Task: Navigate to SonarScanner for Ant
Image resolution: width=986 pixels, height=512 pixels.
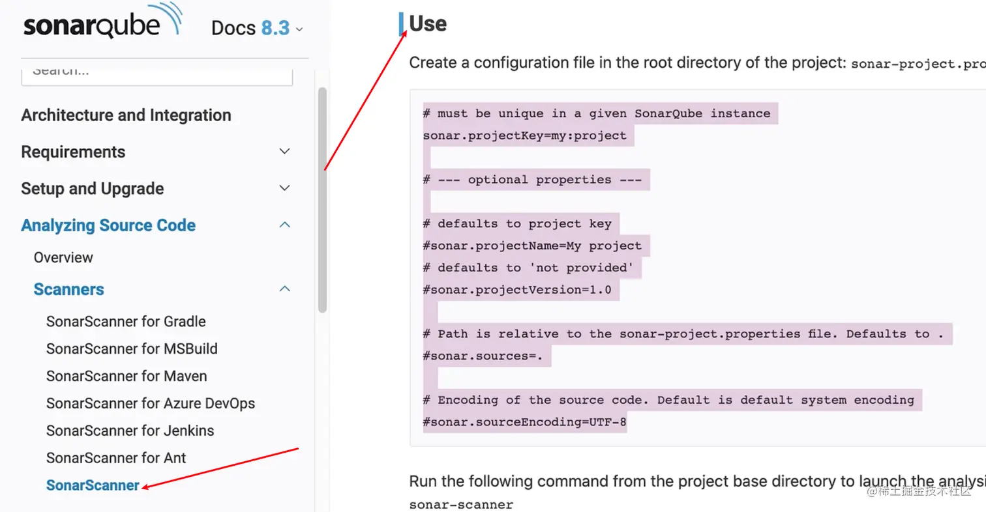Action: coord(116,458)
